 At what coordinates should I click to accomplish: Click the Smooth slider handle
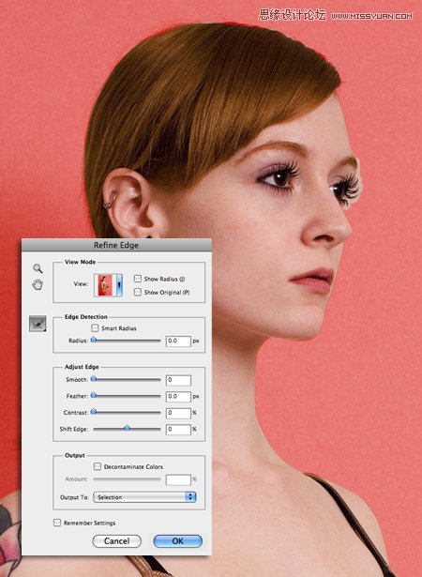click(x=94, y=379)
